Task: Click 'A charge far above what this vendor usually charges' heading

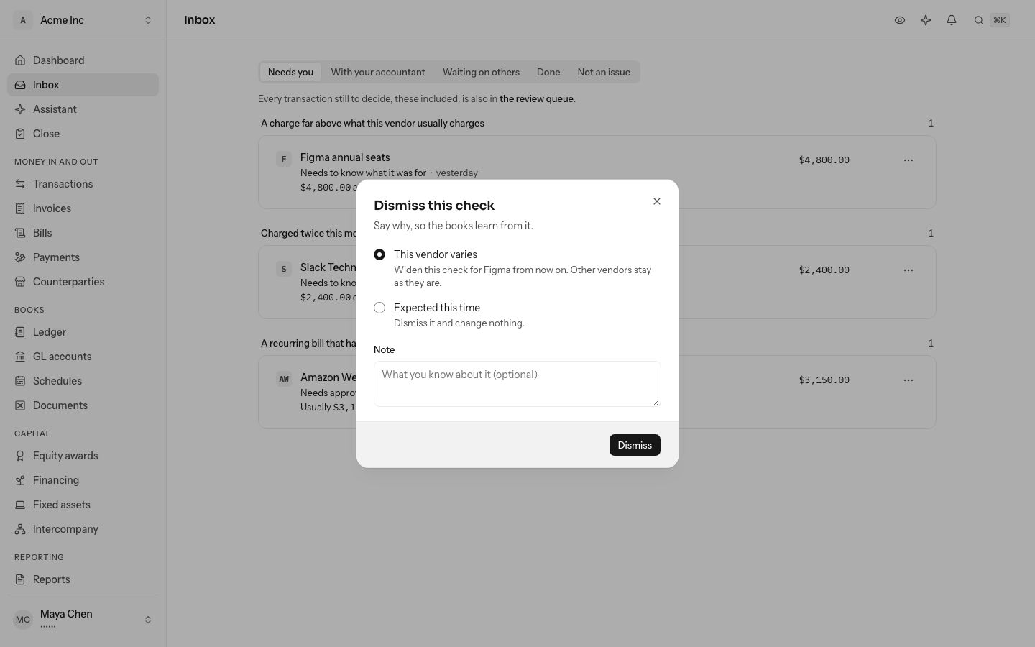Action: pyautogui.click(x=372, y=124)
